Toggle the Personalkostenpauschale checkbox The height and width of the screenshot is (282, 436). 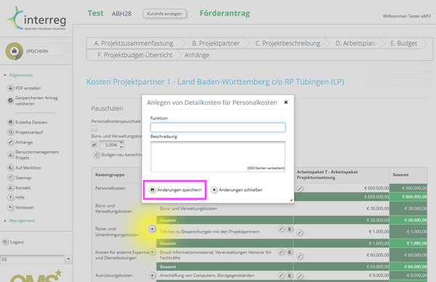pos(94,128)
